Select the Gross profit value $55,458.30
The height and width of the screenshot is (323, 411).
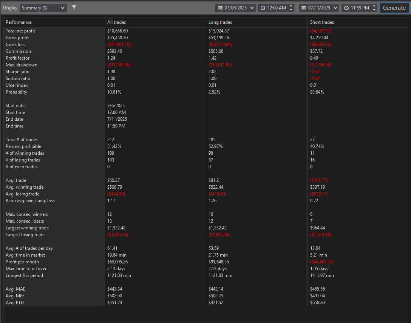[117, 38]
